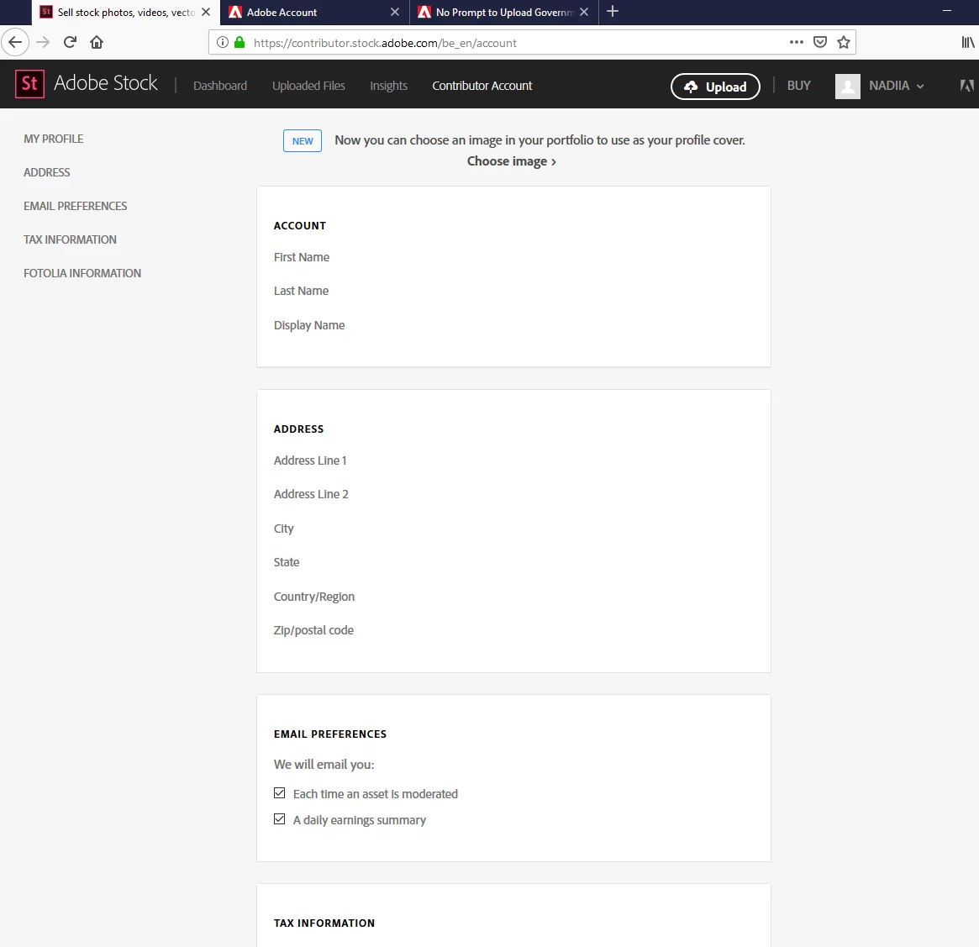This screenshot has width=979, height=947.
Task: Click the Display Name label
Action: click(x=309, y=325)
